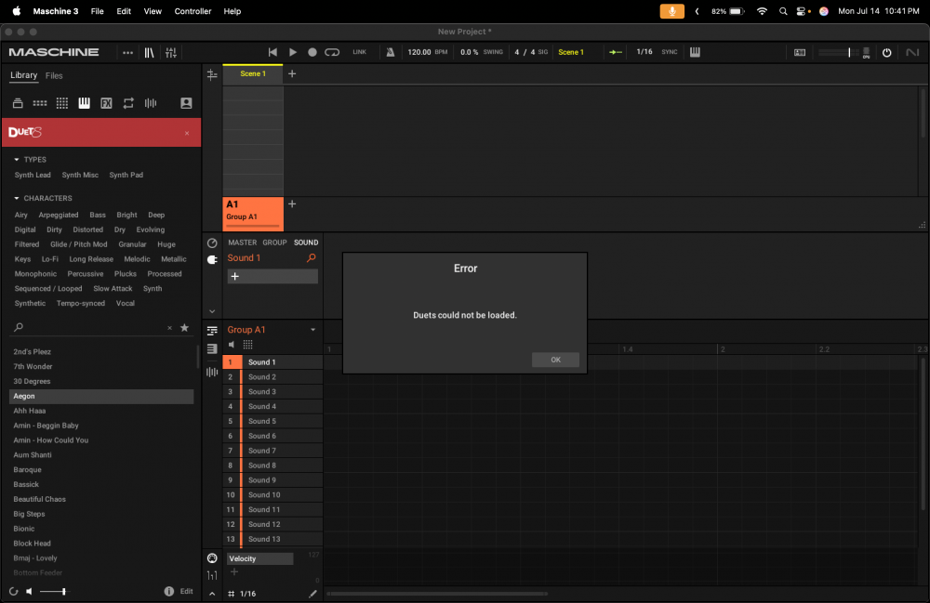Open the plug-in view icon
The width and height of the screenshot is (930, 603).
coord(212,260)
